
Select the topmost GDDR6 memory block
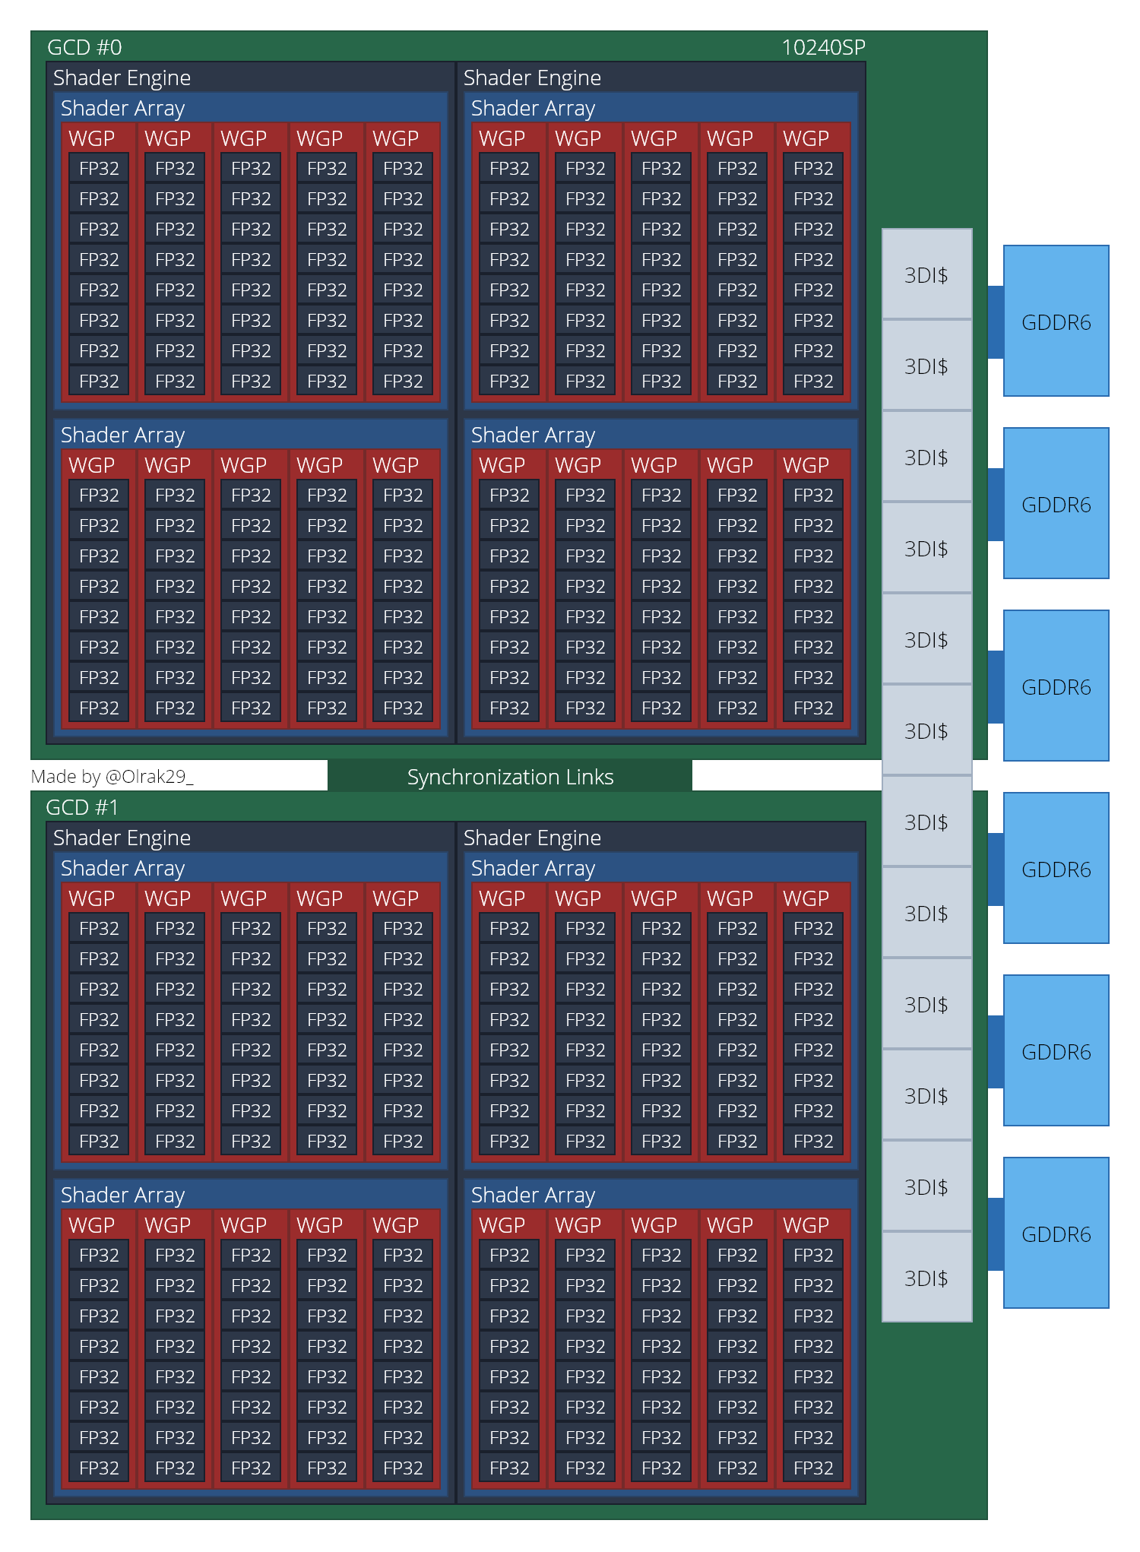pyautogui.click(x=1056, y=321)
